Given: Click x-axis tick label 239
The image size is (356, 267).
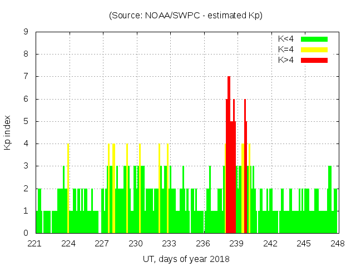Looking at the screenshot, I should pos(237,243).
